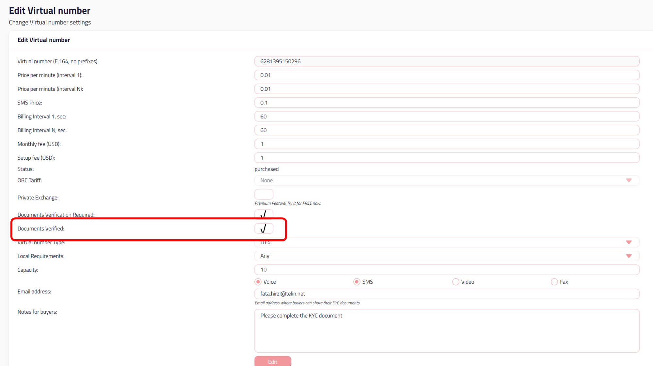Expand the Virtual number Type dropdown

[x=629, y=242]
